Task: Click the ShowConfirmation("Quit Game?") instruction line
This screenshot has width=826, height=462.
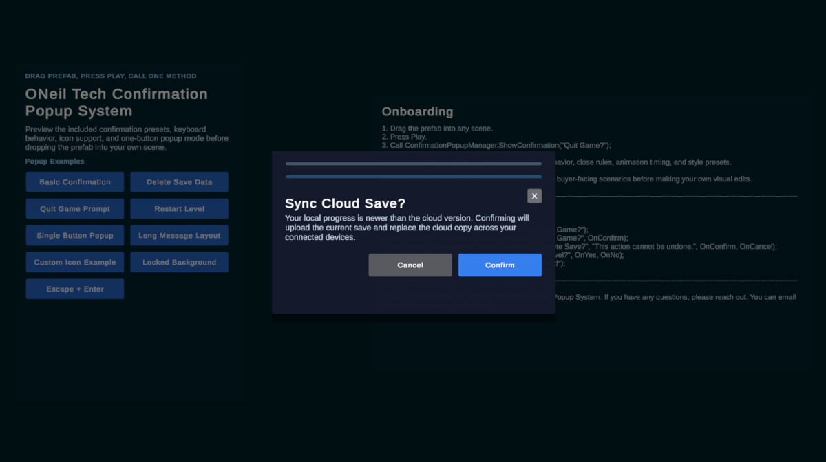Action: coord(496,145)
